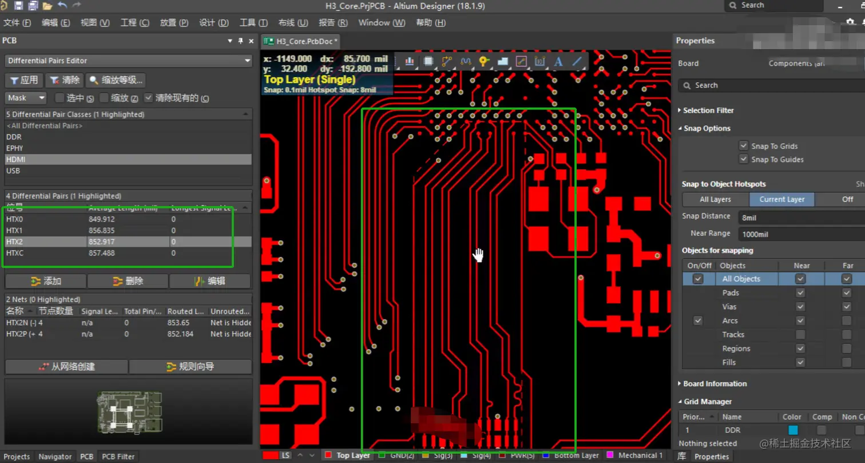Open the 文件 (F) menu

point(17,23)
